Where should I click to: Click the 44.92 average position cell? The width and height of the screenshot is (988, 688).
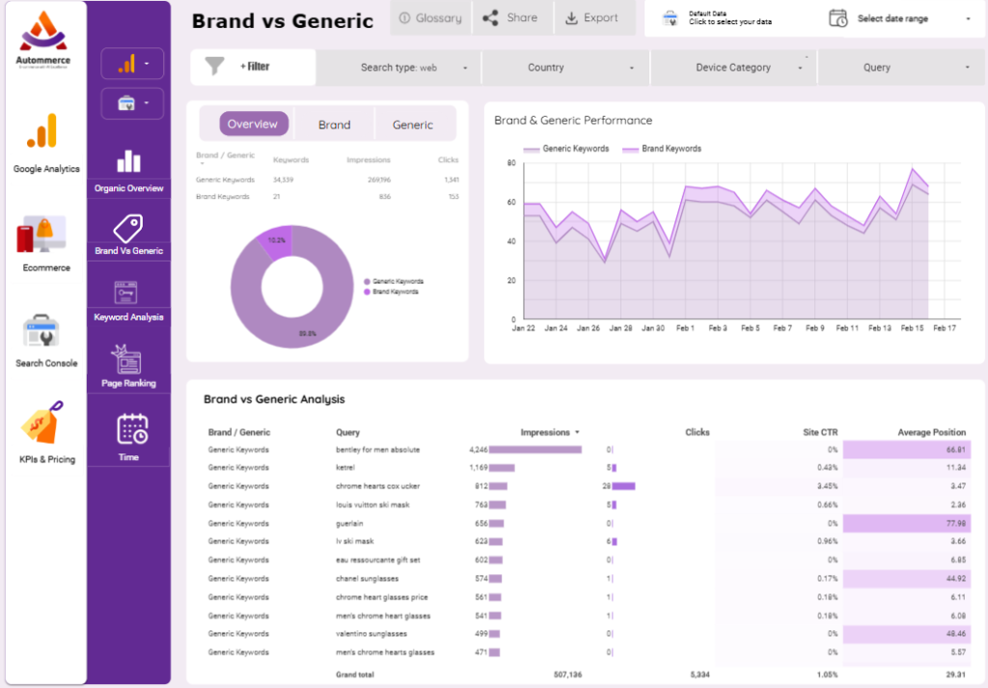click(x=907, y=579)
